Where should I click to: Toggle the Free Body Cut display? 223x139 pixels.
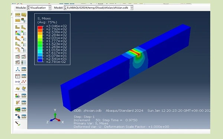click(17, 103)
